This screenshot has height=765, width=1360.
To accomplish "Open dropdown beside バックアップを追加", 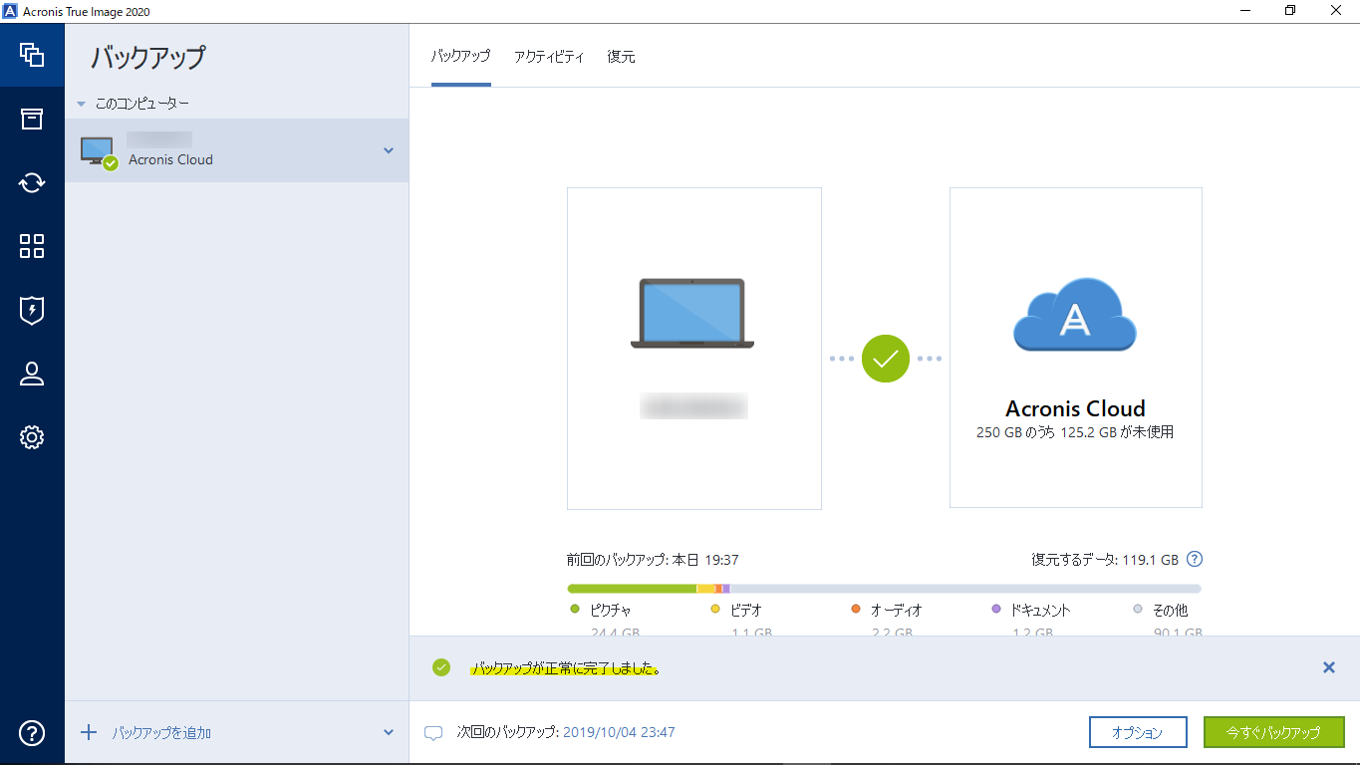I will click(389, 732).
